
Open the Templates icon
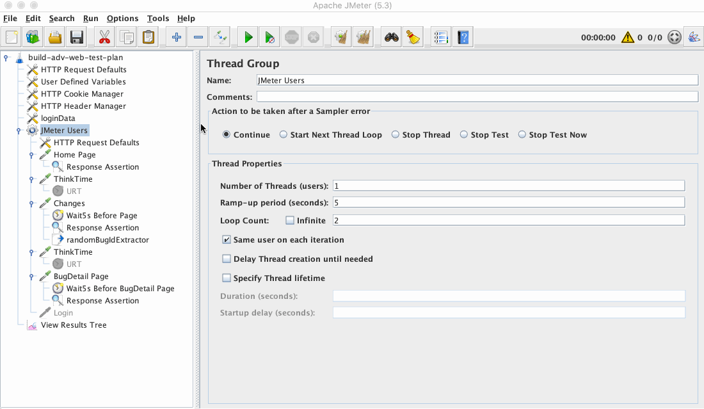pos(33,37)
